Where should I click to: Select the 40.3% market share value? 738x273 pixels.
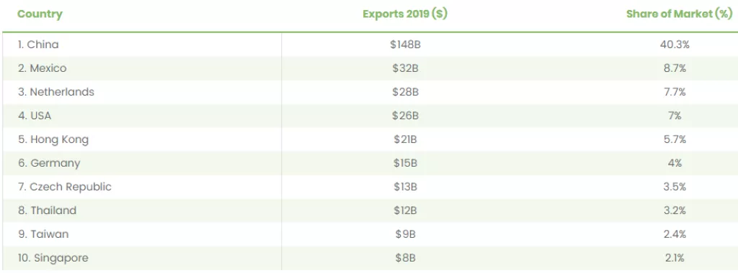tap(675, 45)
